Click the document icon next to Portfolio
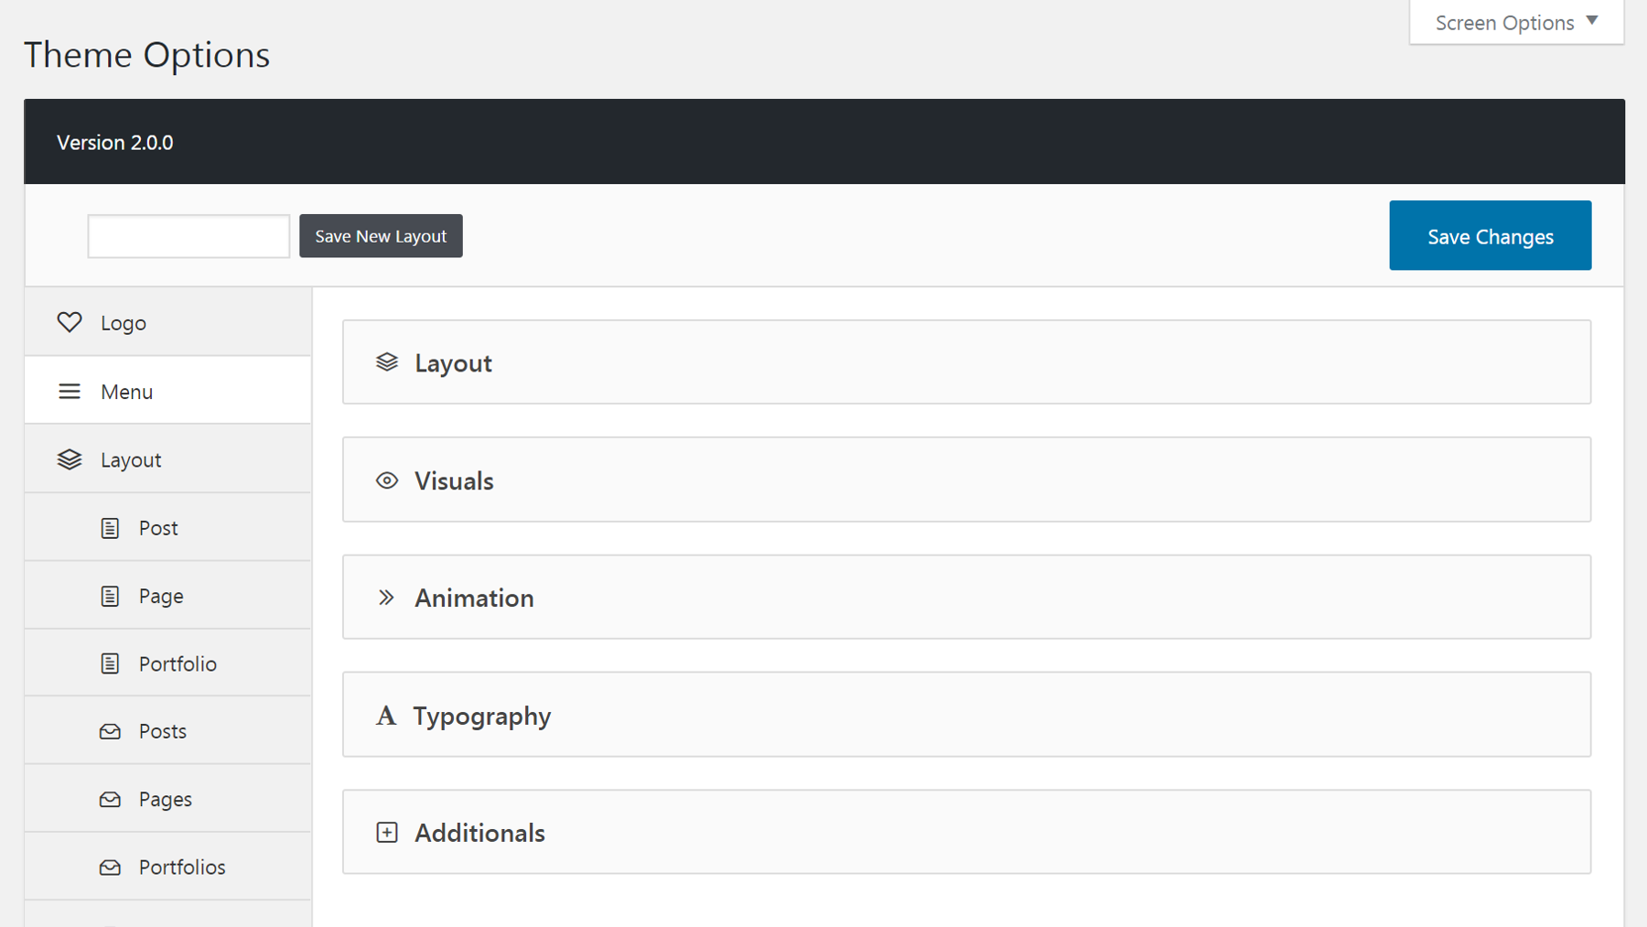 pyautogui.click(x=110, y=663)
